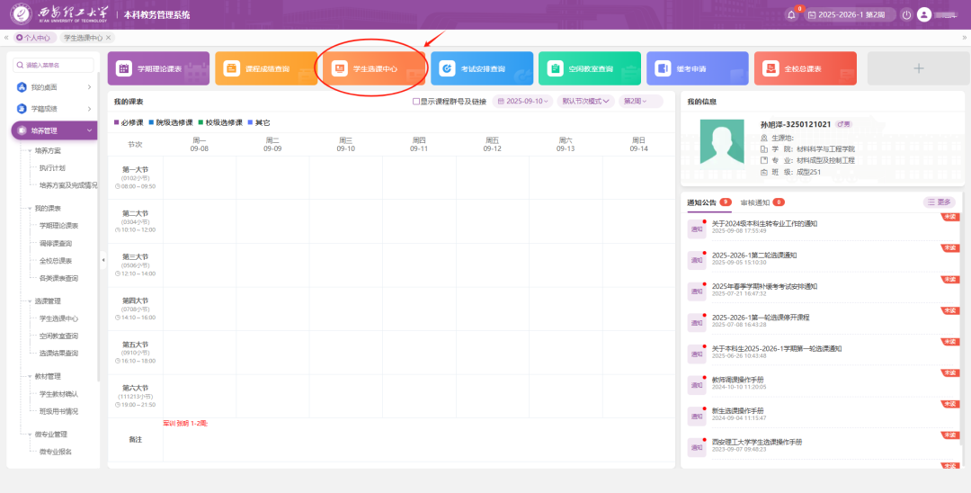This screenshot has height=493, width=971.
Task: Enable 显示课程群号及链接 checkbox
Action: 416,102
